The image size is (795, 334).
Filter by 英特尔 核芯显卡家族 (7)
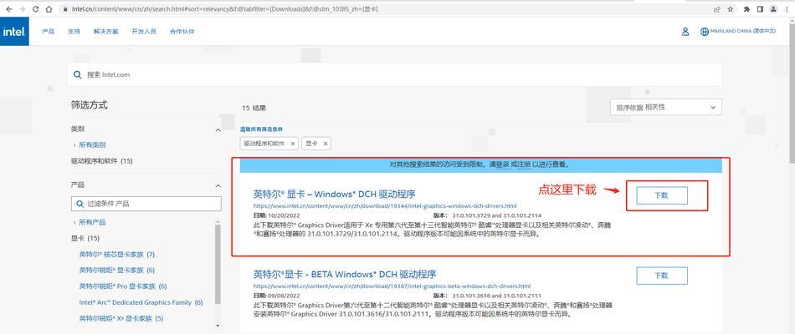point(116,254)
